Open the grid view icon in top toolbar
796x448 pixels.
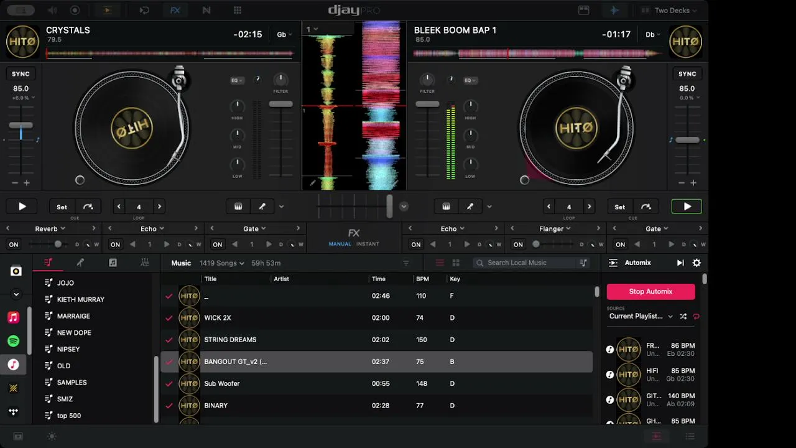coord(237,10)
